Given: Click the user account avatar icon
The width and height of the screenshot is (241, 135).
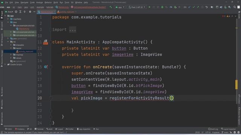Looking at the screenshot, I should (238, 7).
